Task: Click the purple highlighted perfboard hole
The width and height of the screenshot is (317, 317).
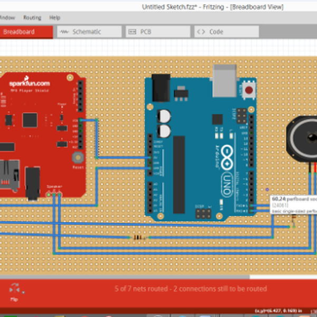Action: pos(267,190)
